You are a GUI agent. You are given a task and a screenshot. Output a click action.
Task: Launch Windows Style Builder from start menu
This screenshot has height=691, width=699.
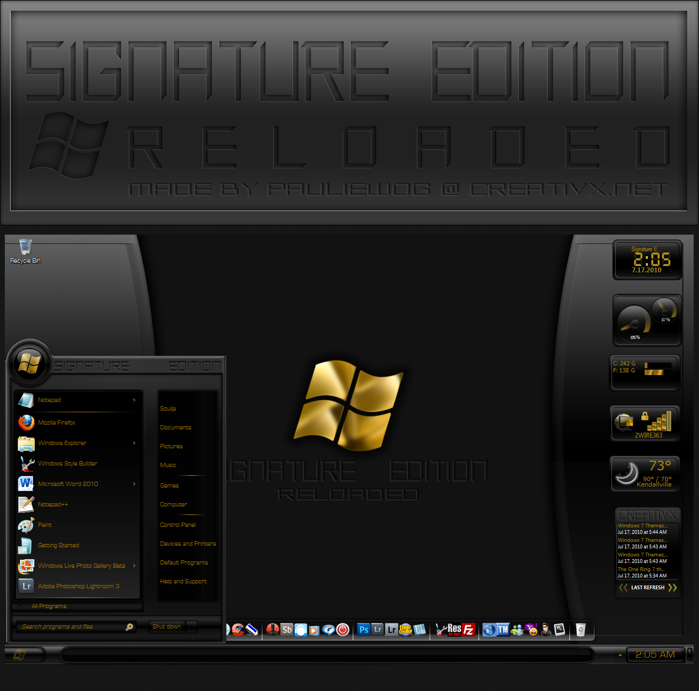point(78,463)
